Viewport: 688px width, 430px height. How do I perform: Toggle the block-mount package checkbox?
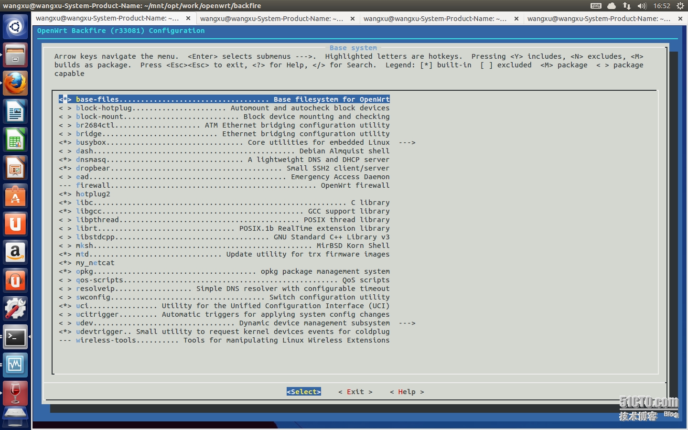click(x=65, y=117)
